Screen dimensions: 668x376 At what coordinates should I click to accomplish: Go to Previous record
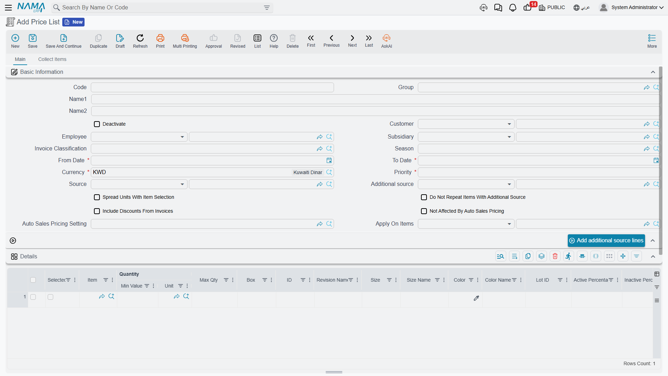point(332,41)
